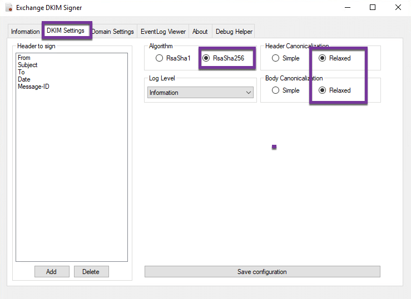Switch to the Debug Helper tab
This screenshot has width=411, height=299.
[234, 32]
